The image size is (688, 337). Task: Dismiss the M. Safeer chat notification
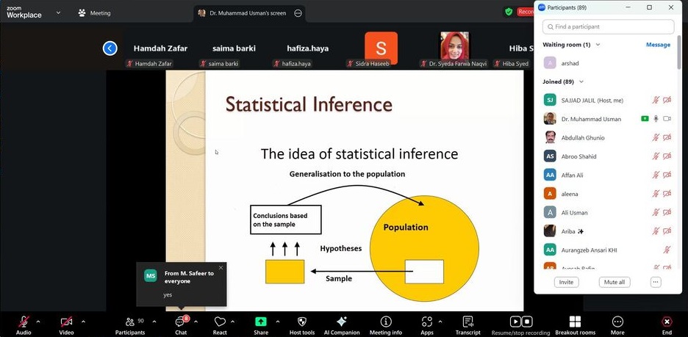coord(221,268)
